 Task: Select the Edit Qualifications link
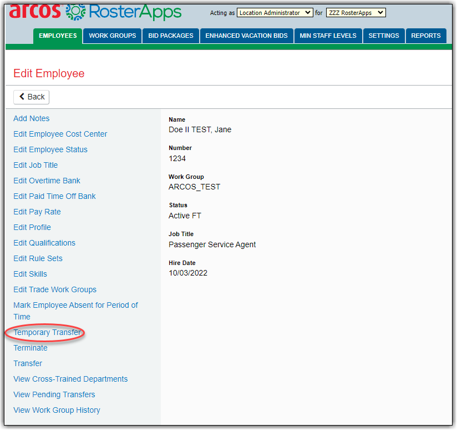(44, 243)
